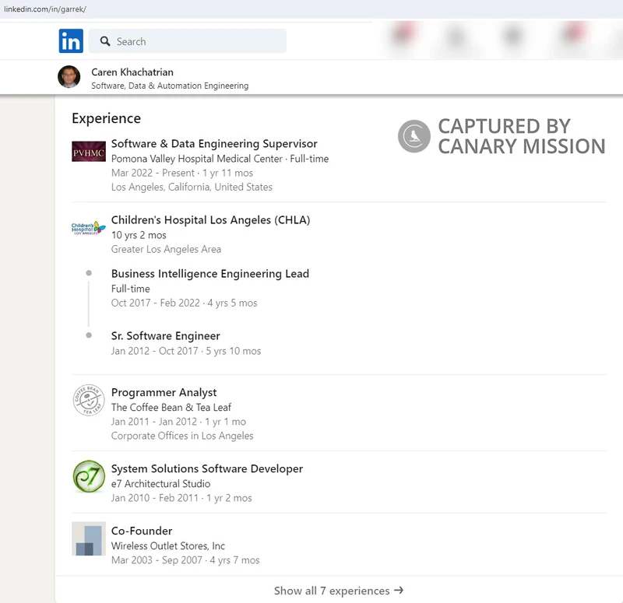This screenshot has width=623, height=603.
Task: Click Wireless Outlet Stores, Inc company name
Action: tap(167, 546)
